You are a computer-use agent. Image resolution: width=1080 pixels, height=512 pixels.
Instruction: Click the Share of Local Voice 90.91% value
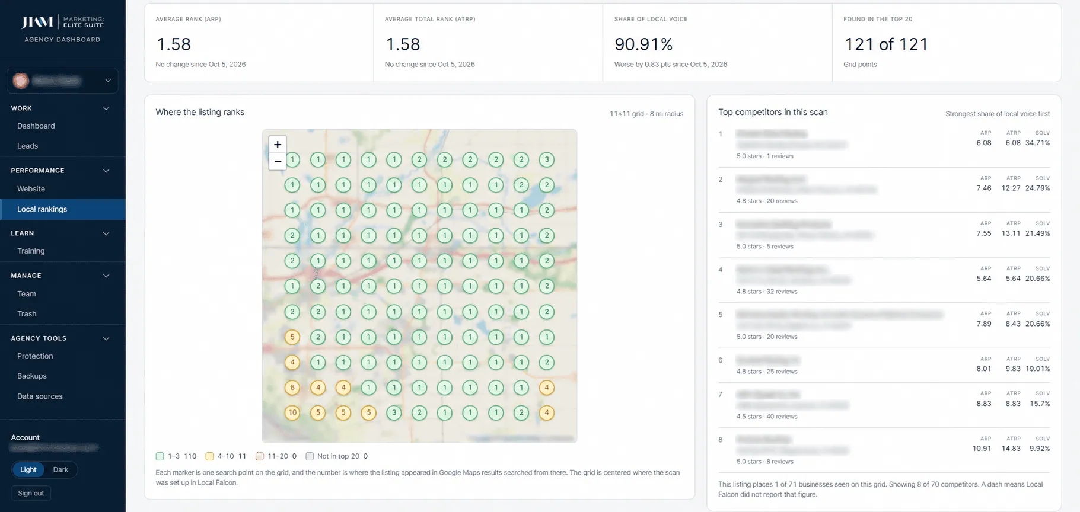pos(643,44)
